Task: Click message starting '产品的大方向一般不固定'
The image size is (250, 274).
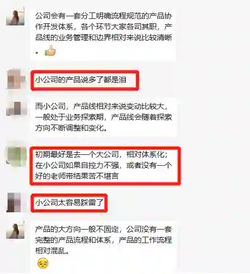Action: 104,246
